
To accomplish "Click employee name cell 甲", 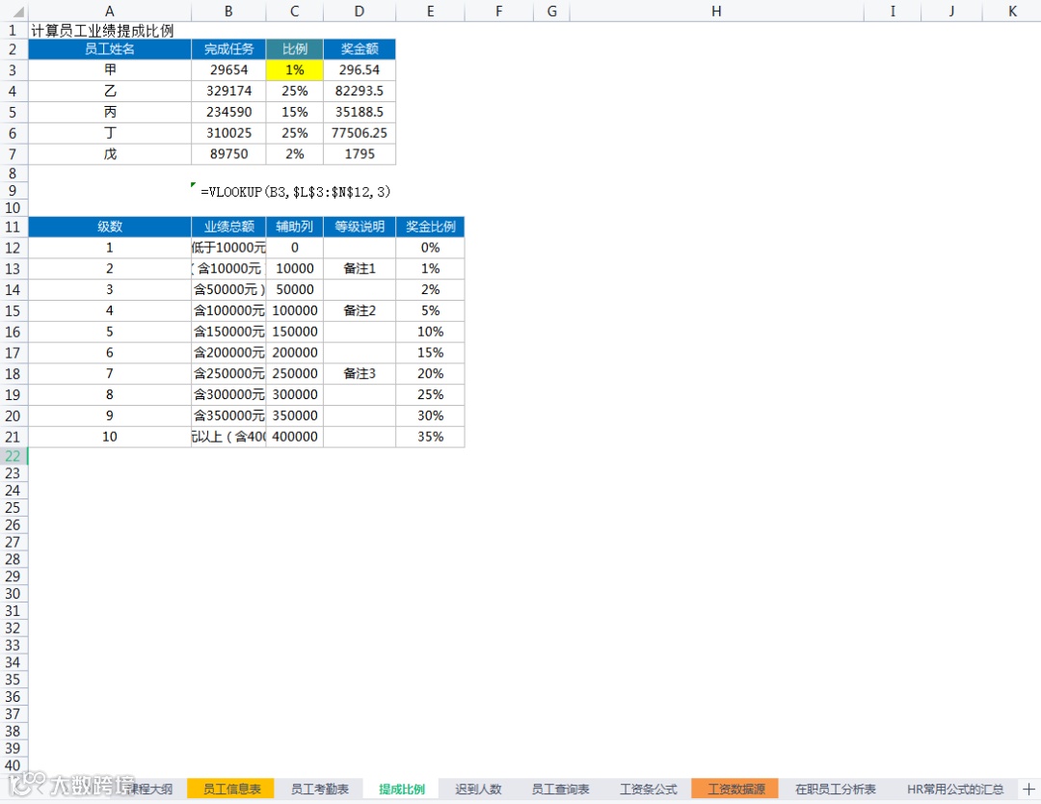I will point(110,69).
